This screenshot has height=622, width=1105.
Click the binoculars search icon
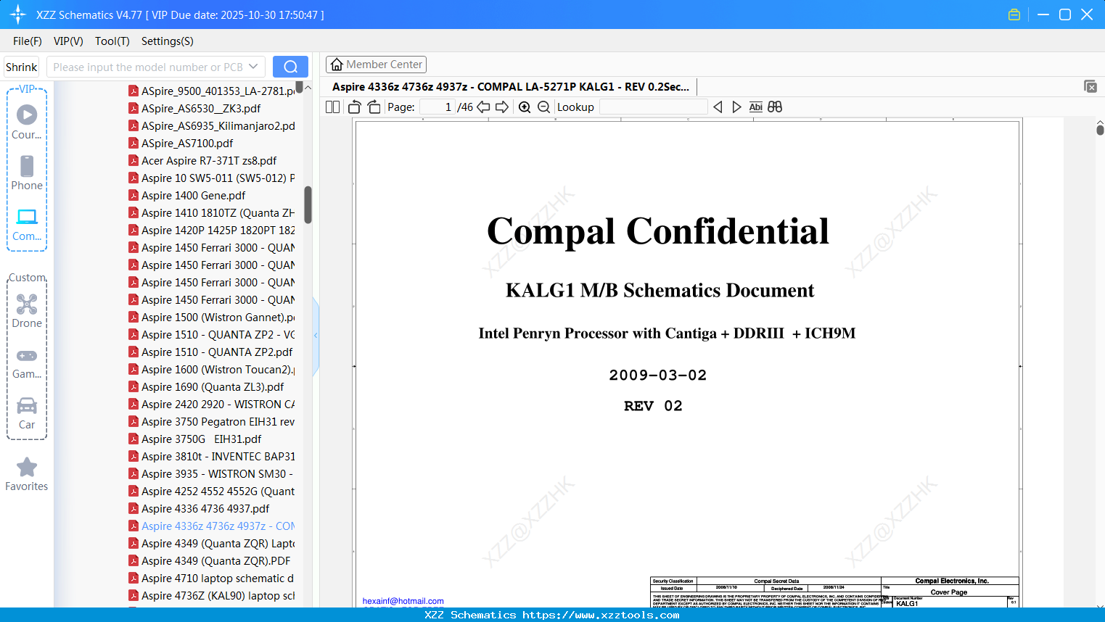pos(775,107)
